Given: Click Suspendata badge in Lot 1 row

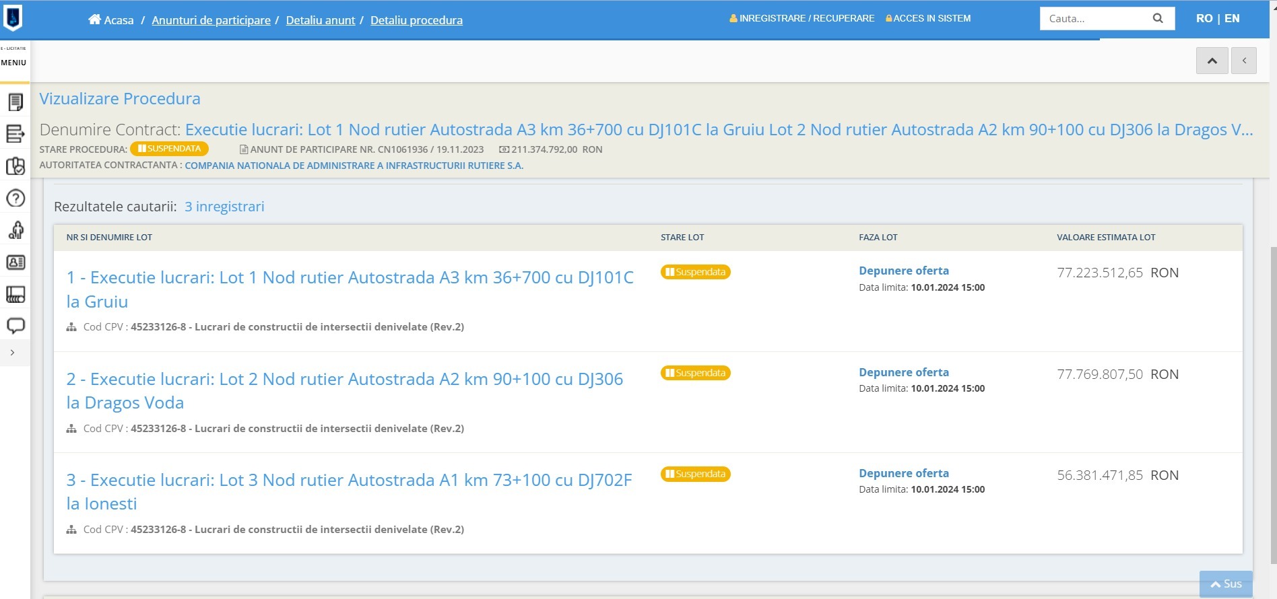Looking at the screenshot, I should pyautogui.click(x=696, y=272).
